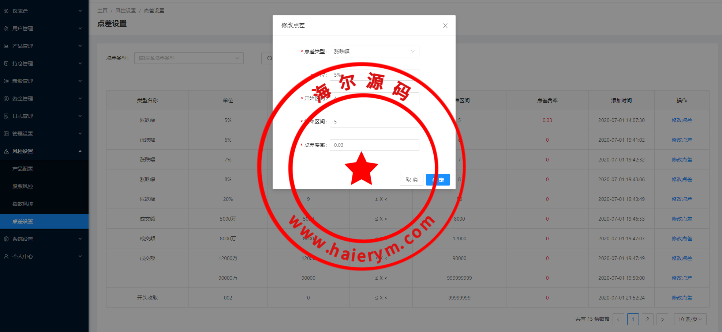Screen dimensions: 722x332
Task: Open the 10 条/页 page size dropdown
Action: point(690,319)
